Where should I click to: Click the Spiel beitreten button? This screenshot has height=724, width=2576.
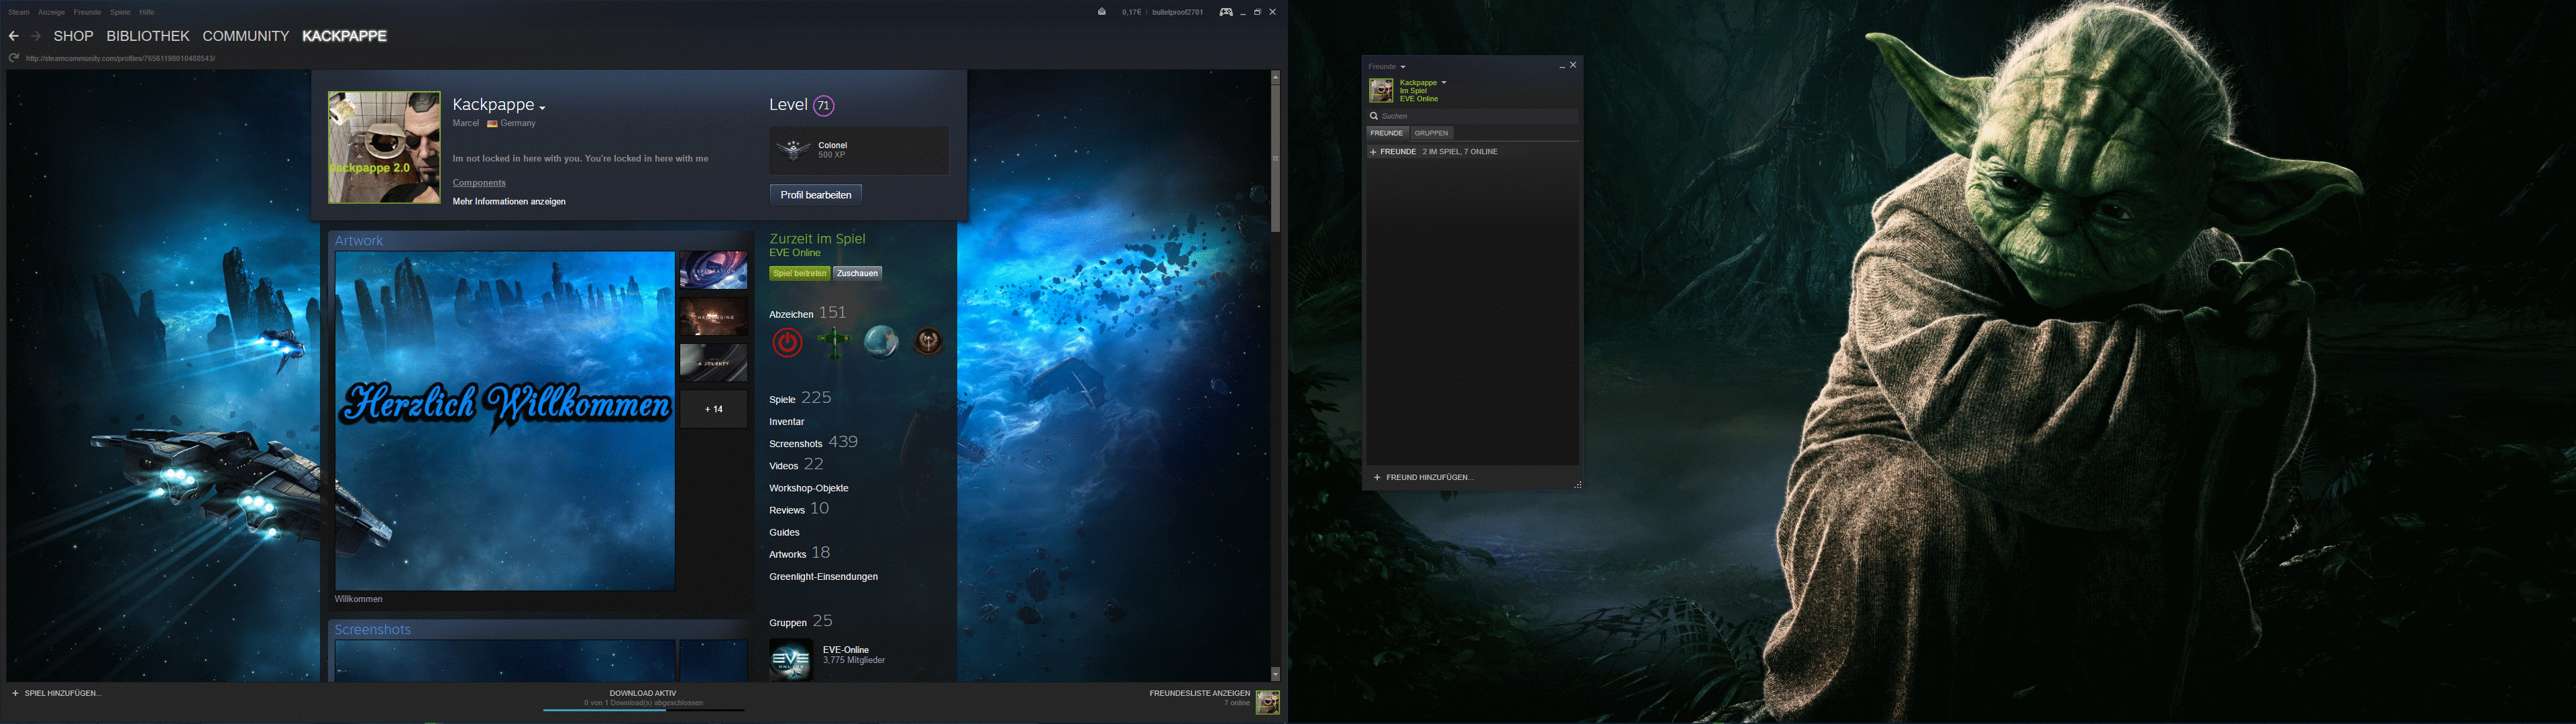pyautogui.click(x=800, y=273)
